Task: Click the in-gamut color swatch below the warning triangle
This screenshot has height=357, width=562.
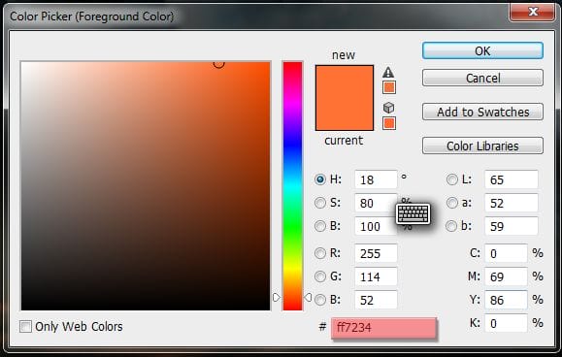Action: pyautogui.click(x=389, y=87)
